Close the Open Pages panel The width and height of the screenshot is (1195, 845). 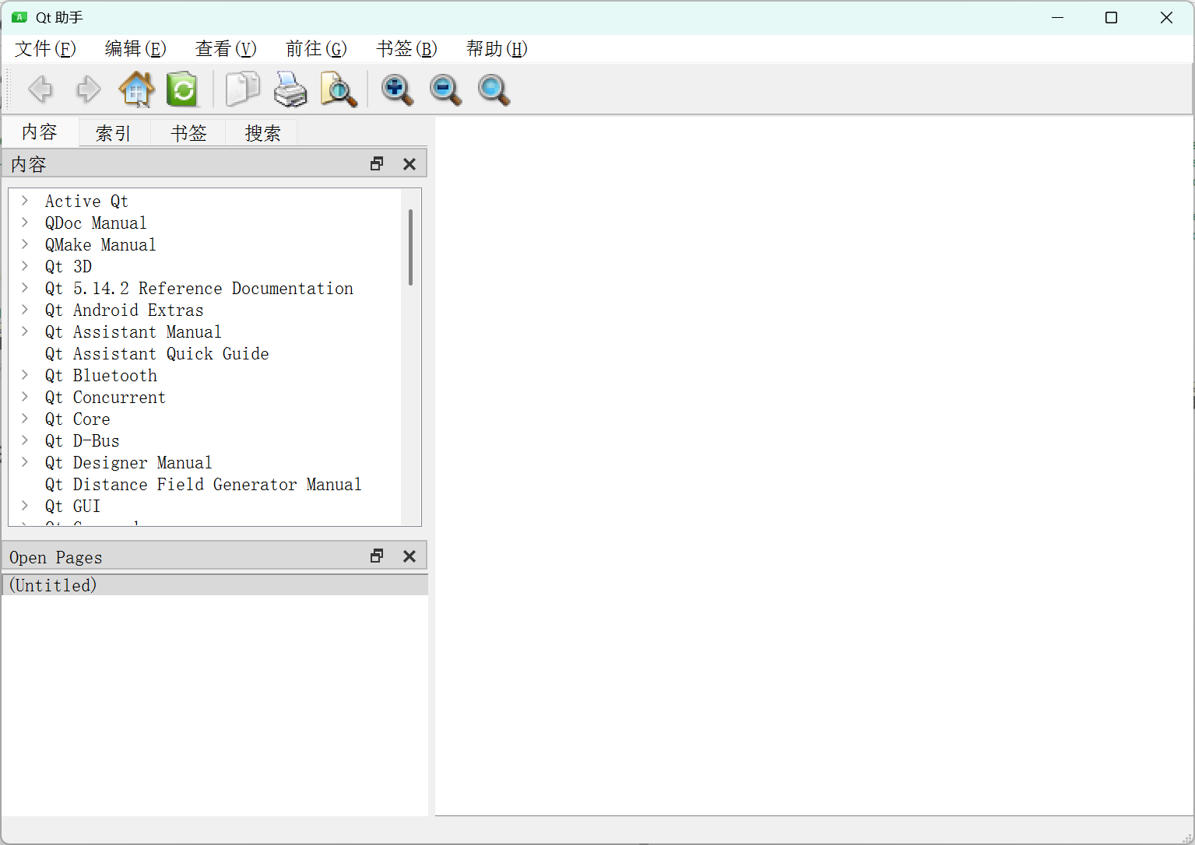409,556
